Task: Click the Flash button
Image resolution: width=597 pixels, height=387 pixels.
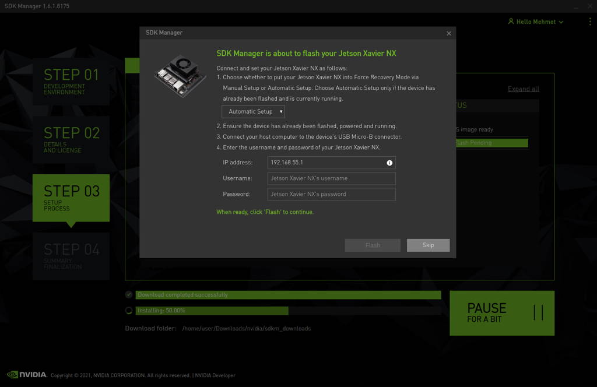Action: click(373, 245)
